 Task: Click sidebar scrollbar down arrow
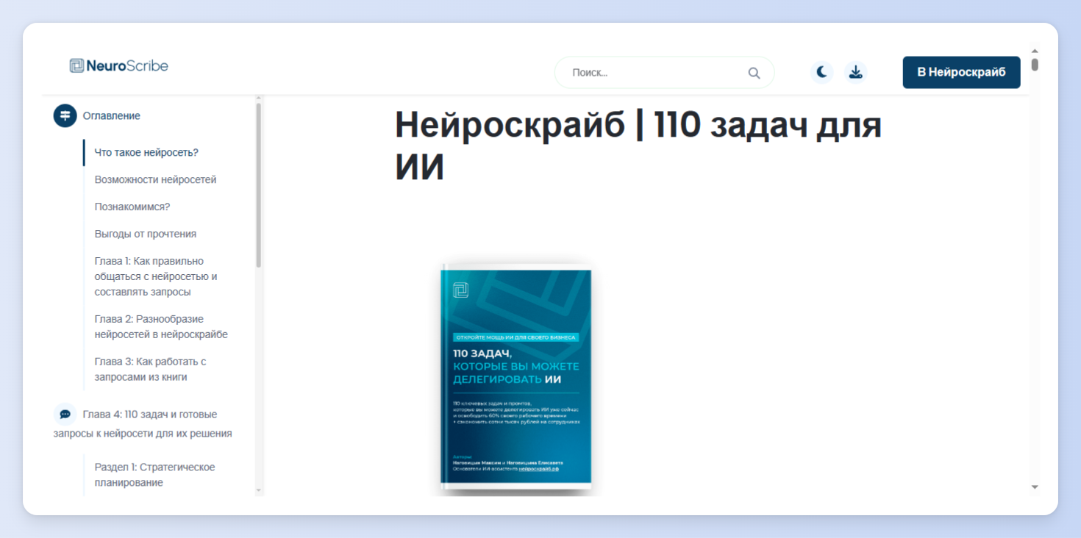click(x=258, y=490)
